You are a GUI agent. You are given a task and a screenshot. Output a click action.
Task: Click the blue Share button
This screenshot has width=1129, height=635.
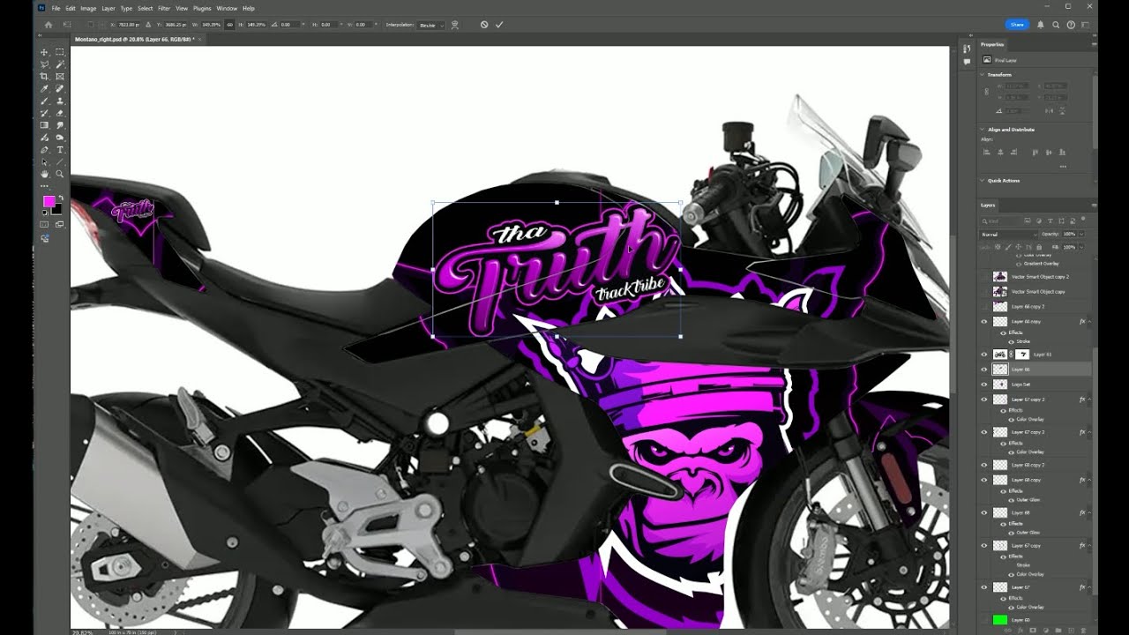tap(1017, 25)
